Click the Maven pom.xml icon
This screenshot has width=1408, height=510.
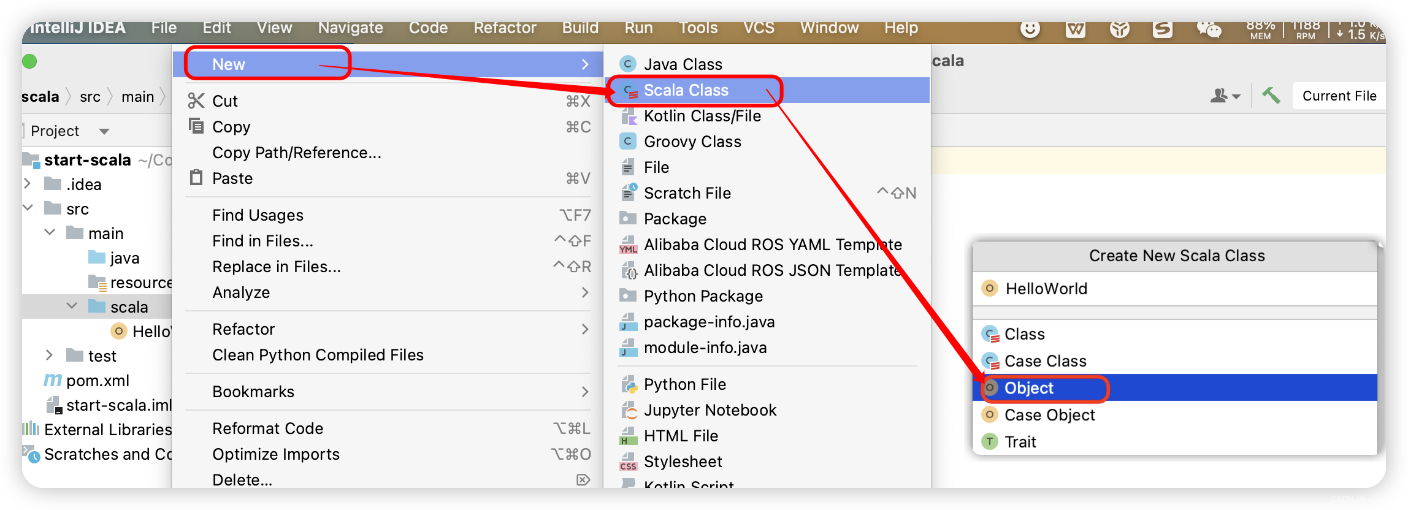[53, 380]
